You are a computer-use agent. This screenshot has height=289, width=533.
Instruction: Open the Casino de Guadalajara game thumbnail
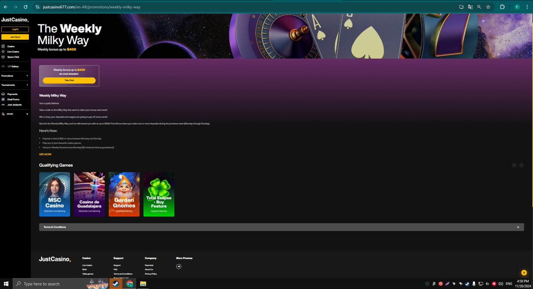click(x=89, y=194)
